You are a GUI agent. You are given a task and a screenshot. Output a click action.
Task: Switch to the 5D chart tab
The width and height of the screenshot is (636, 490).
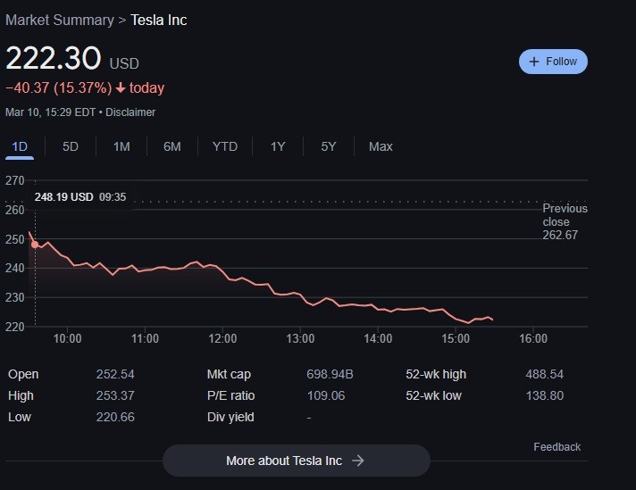click(71, 146)
